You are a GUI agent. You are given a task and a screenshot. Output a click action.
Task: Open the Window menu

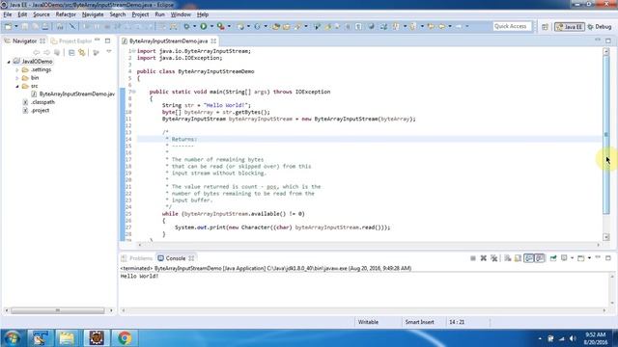tap(181, 14)
